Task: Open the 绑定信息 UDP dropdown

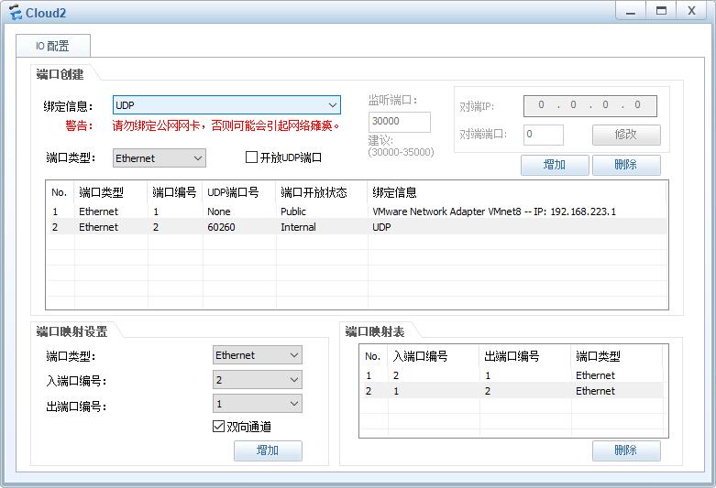Action: (x=226, y=105)
